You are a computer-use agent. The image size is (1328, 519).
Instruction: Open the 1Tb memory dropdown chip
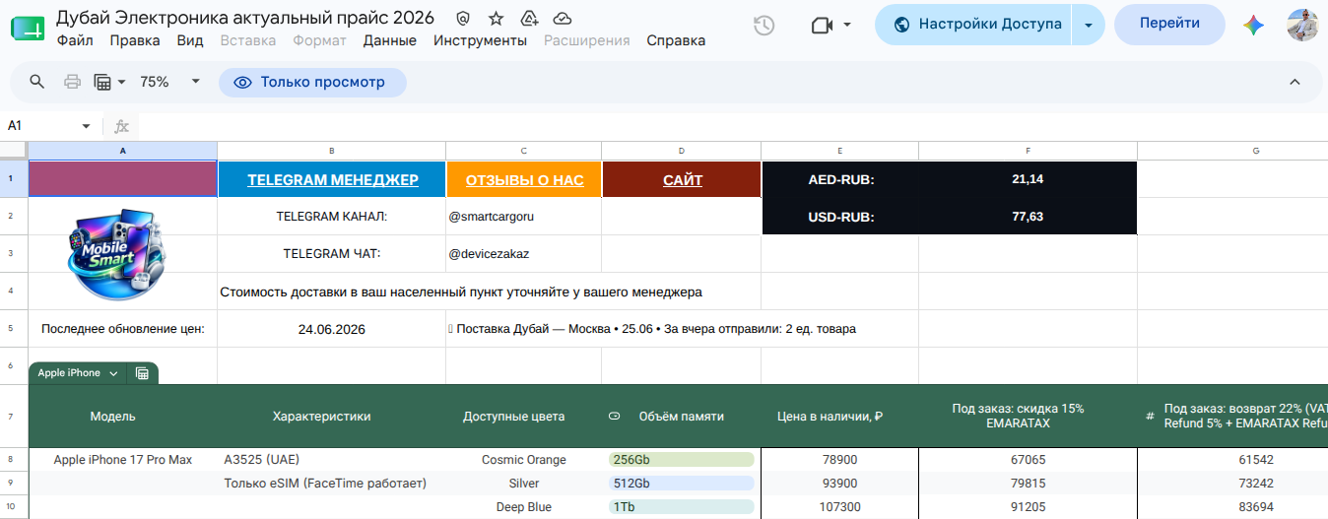pyautogui.click(x=681, y=507)
